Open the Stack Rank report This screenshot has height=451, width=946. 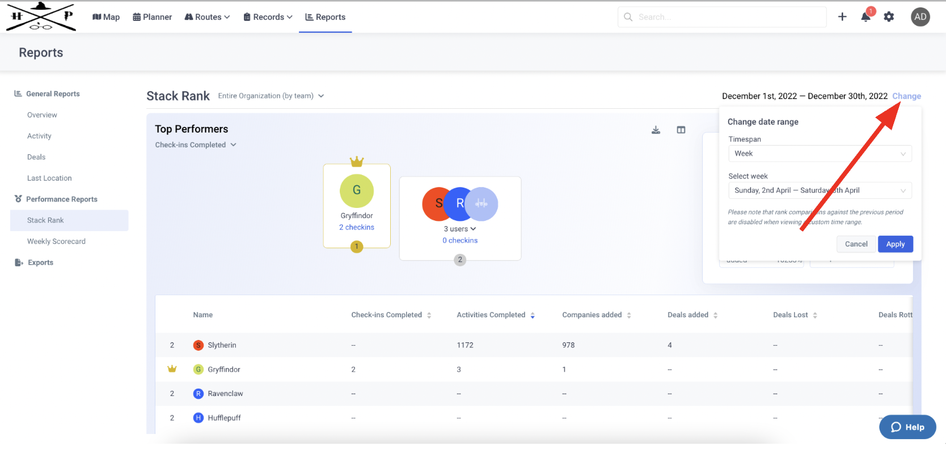click(x=69, y=220)
